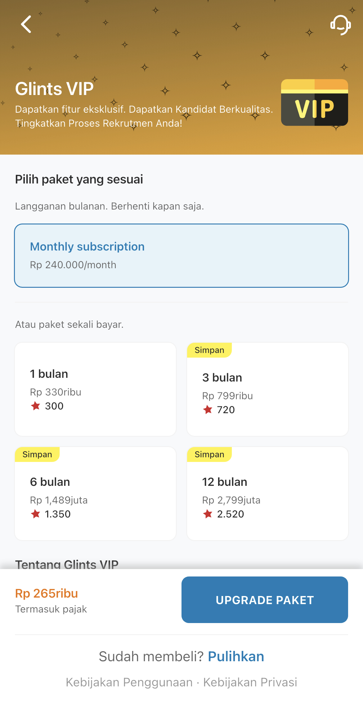Image resolution: width=363 pixels, height=705 pixels.
Task: Tap the Rp 265ribu total price
Action: (x=47, y=593)
